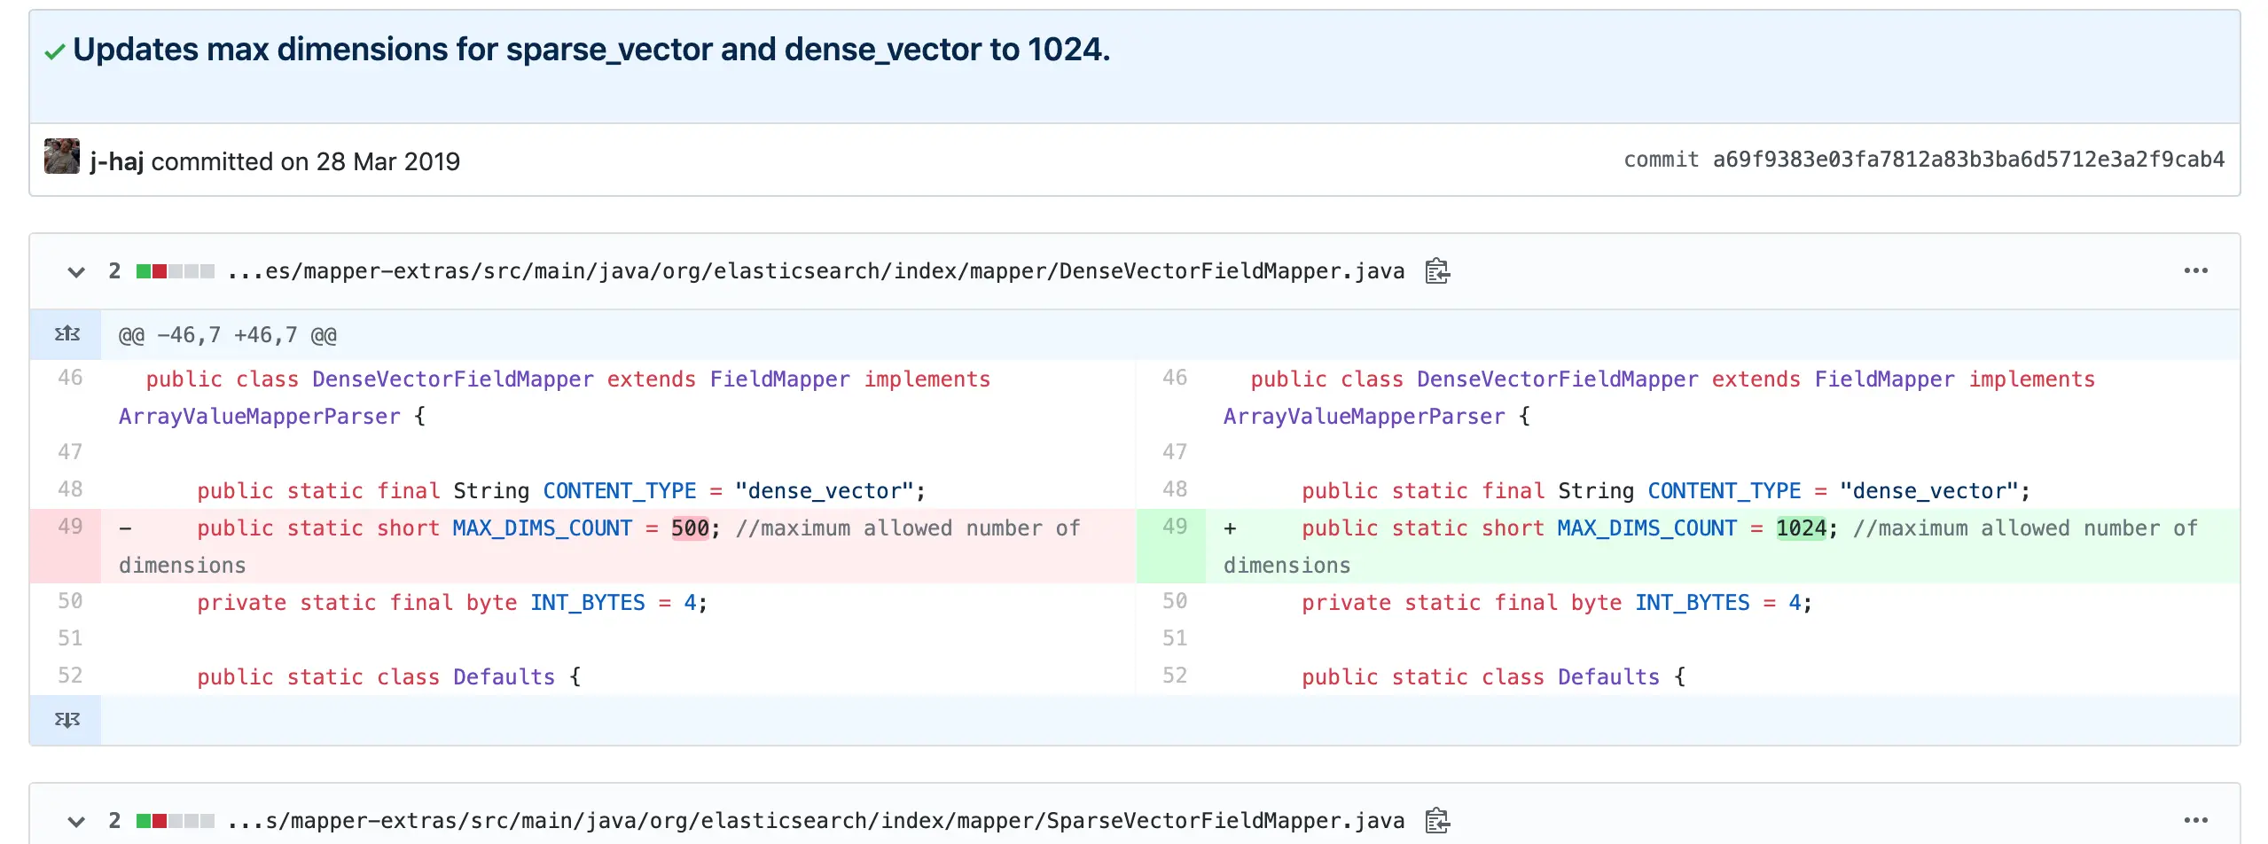Screen dimensions: 2268x844
Task: Copy the DenseVectorFieldMapper.java file path
Action: point(1437,270)
